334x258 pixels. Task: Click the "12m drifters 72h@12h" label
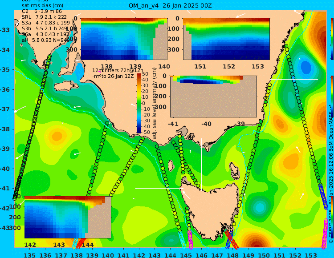pos(118,70)
